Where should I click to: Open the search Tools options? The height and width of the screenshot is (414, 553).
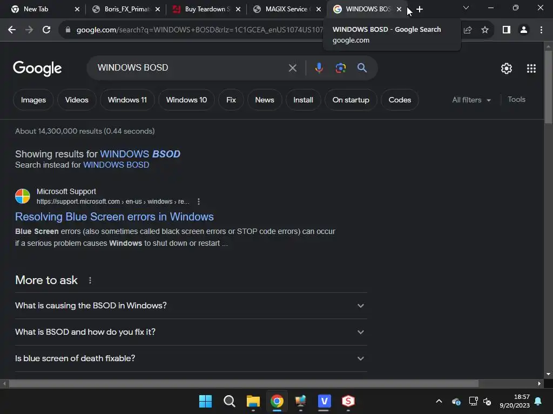pyautogui.click(x=516, y=100)
